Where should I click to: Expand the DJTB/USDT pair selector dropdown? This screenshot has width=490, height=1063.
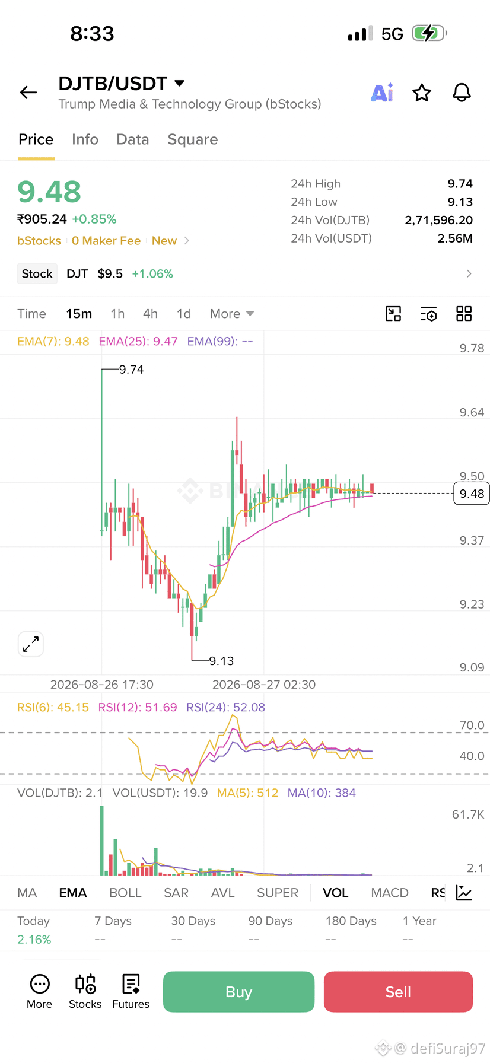click(179, 83)
